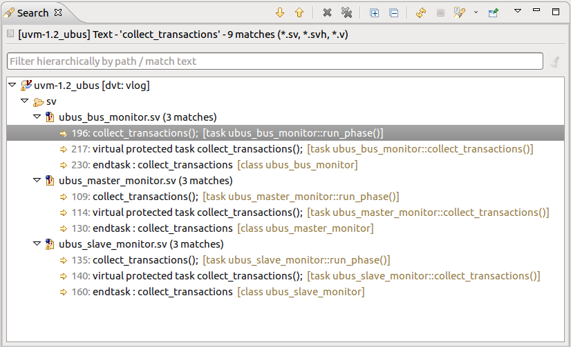The width and height of the screenshot is (571, 347).
Task: Collapse the sv folder node
Action: [24, 101]
